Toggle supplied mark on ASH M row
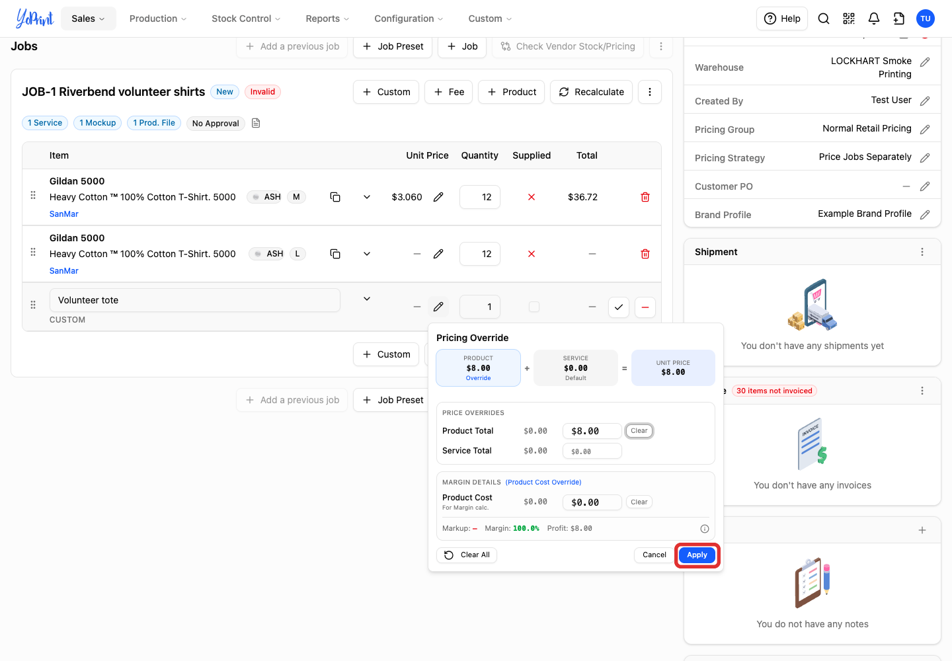Image resolution: width=952 pixels, height=661 pixels. pyautogui.click(x=532, y=197)
